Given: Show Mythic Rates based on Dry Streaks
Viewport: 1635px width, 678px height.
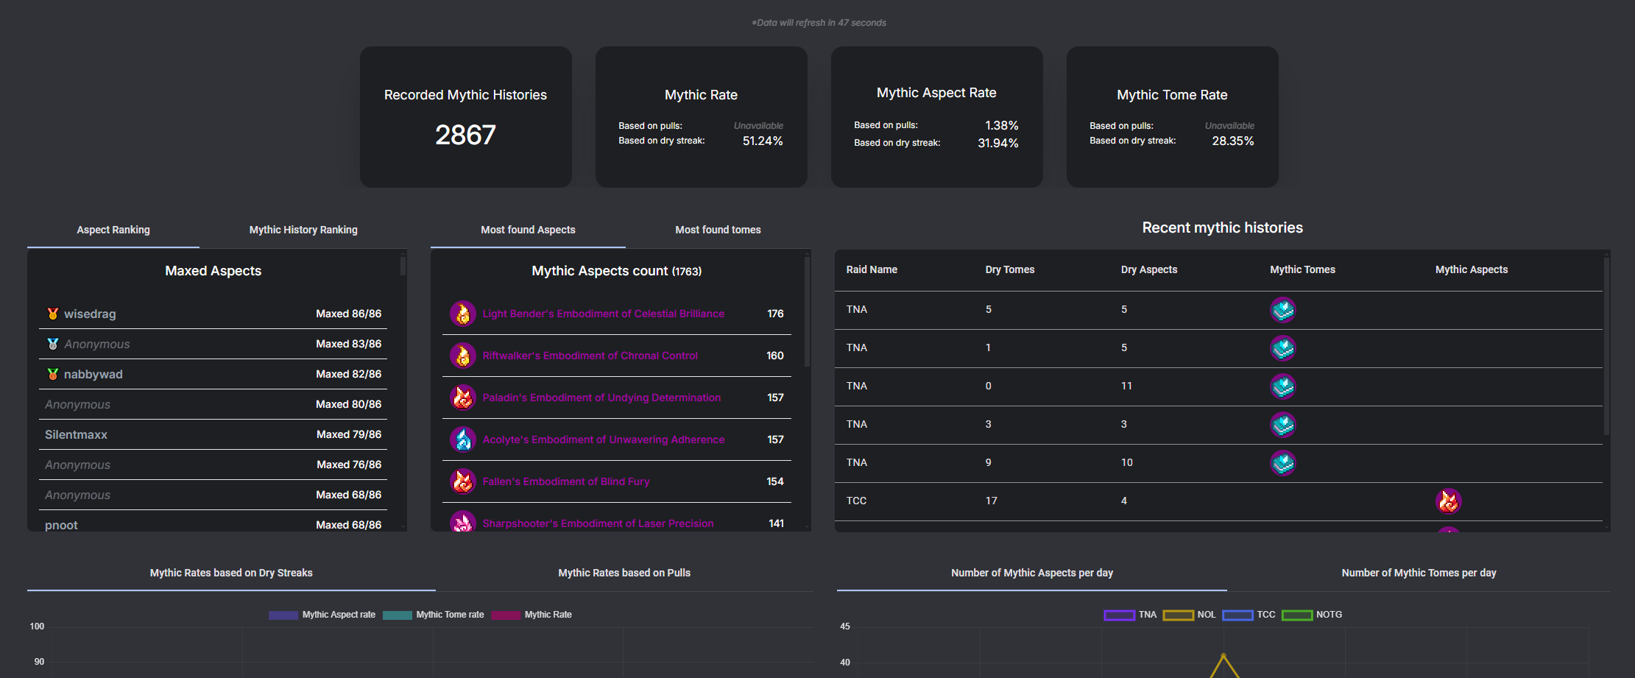Looking at the screenshot, I should click(231, 573).
